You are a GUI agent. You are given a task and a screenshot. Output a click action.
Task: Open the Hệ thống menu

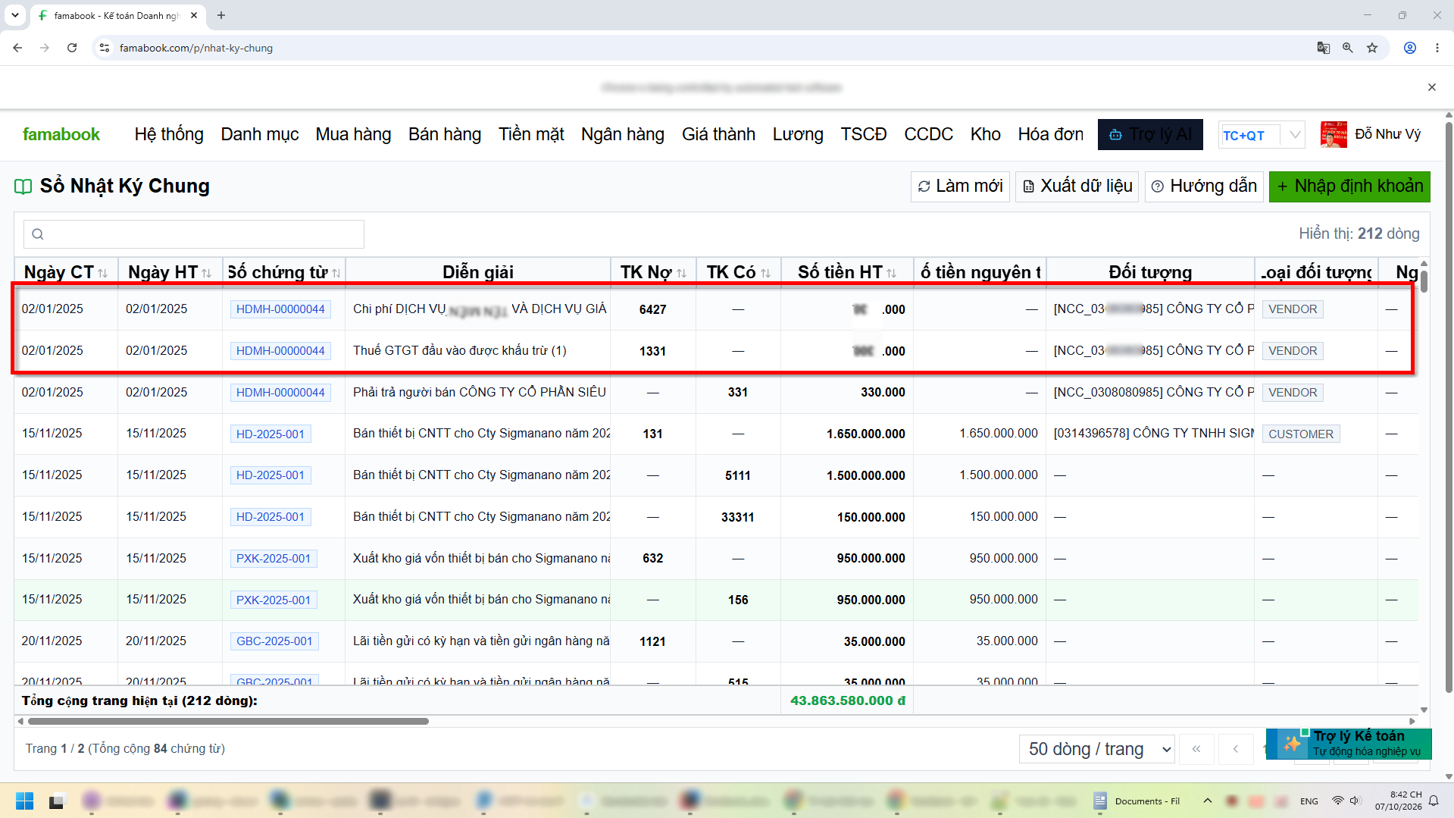click(169, 134)
